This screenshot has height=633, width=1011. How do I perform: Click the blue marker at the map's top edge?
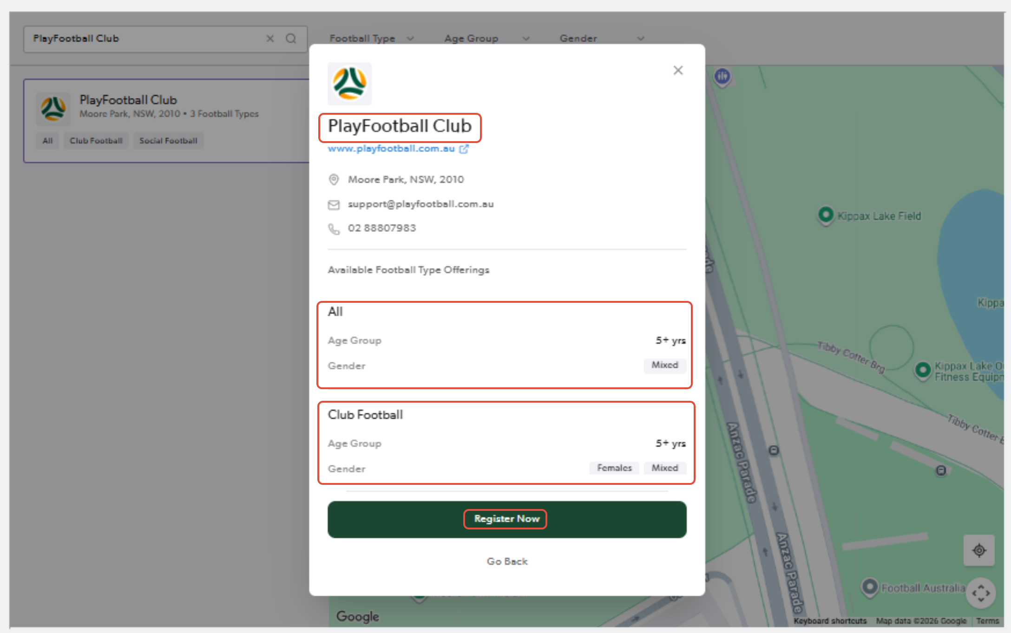(x=722, y=76)
